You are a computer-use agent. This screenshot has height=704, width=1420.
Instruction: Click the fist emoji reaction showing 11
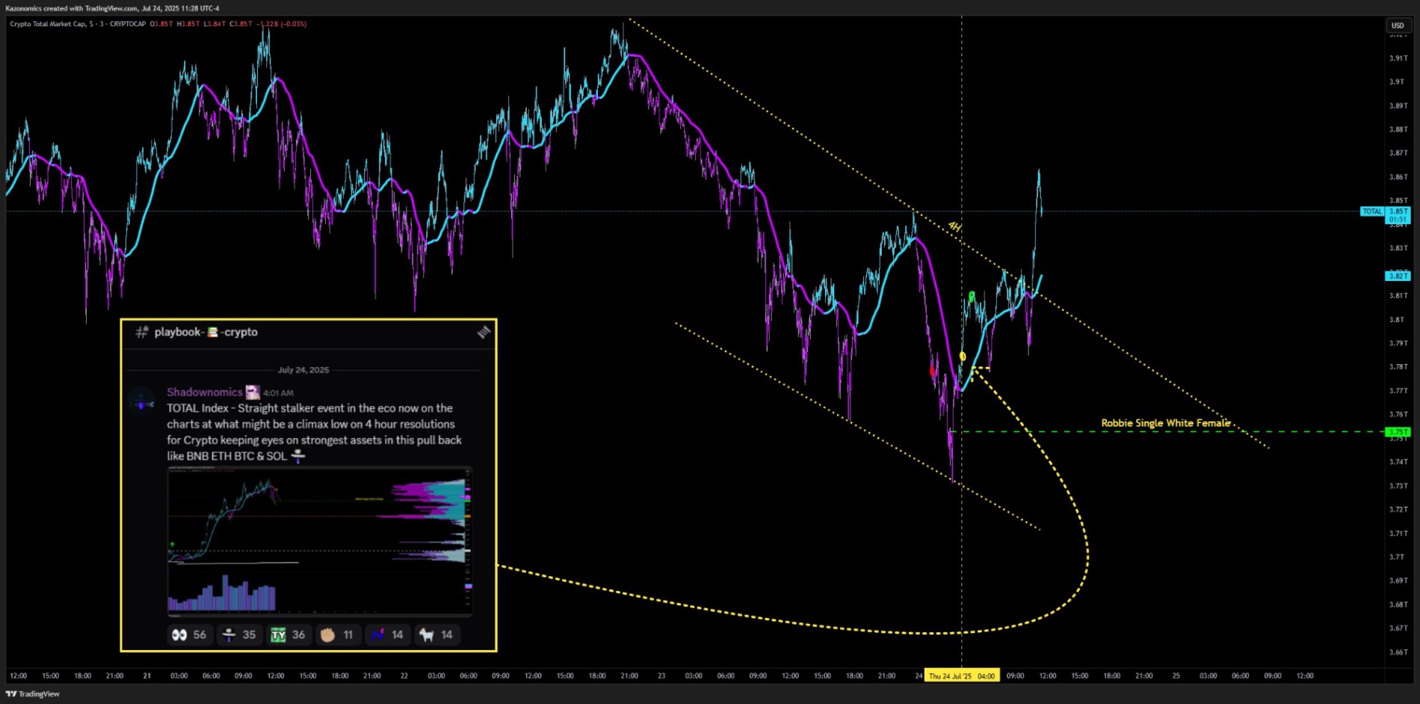337,634
